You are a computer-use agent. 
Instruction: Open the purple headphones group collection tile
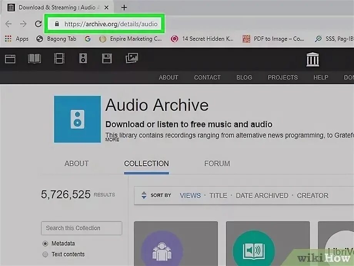pos(176,244)
